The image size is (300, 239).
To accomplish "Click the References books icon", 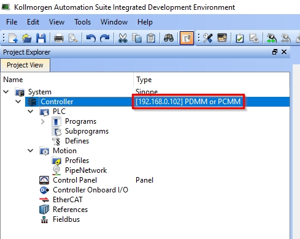I will click(44, 210).
